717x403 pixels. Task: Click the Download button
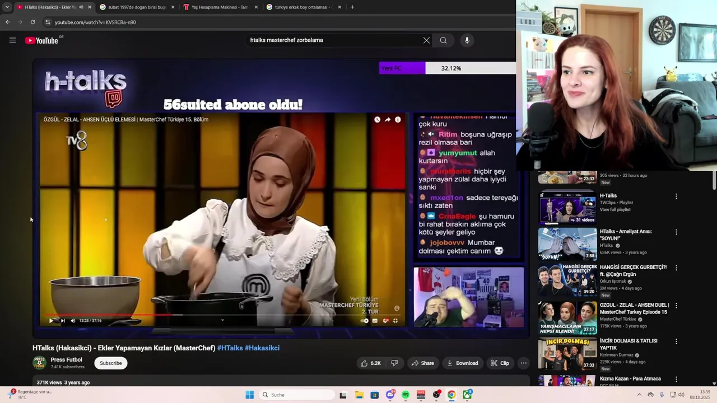click(x=462, y=363)
